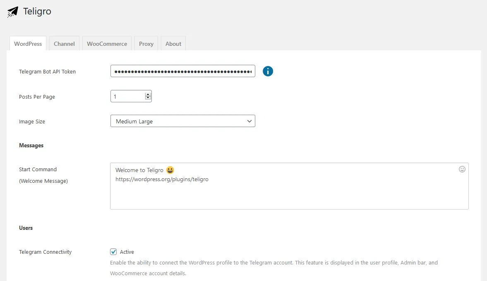Click inside the Start Command welcome message textarea
The height and width of the screenshot is (281, 487).
289,186
